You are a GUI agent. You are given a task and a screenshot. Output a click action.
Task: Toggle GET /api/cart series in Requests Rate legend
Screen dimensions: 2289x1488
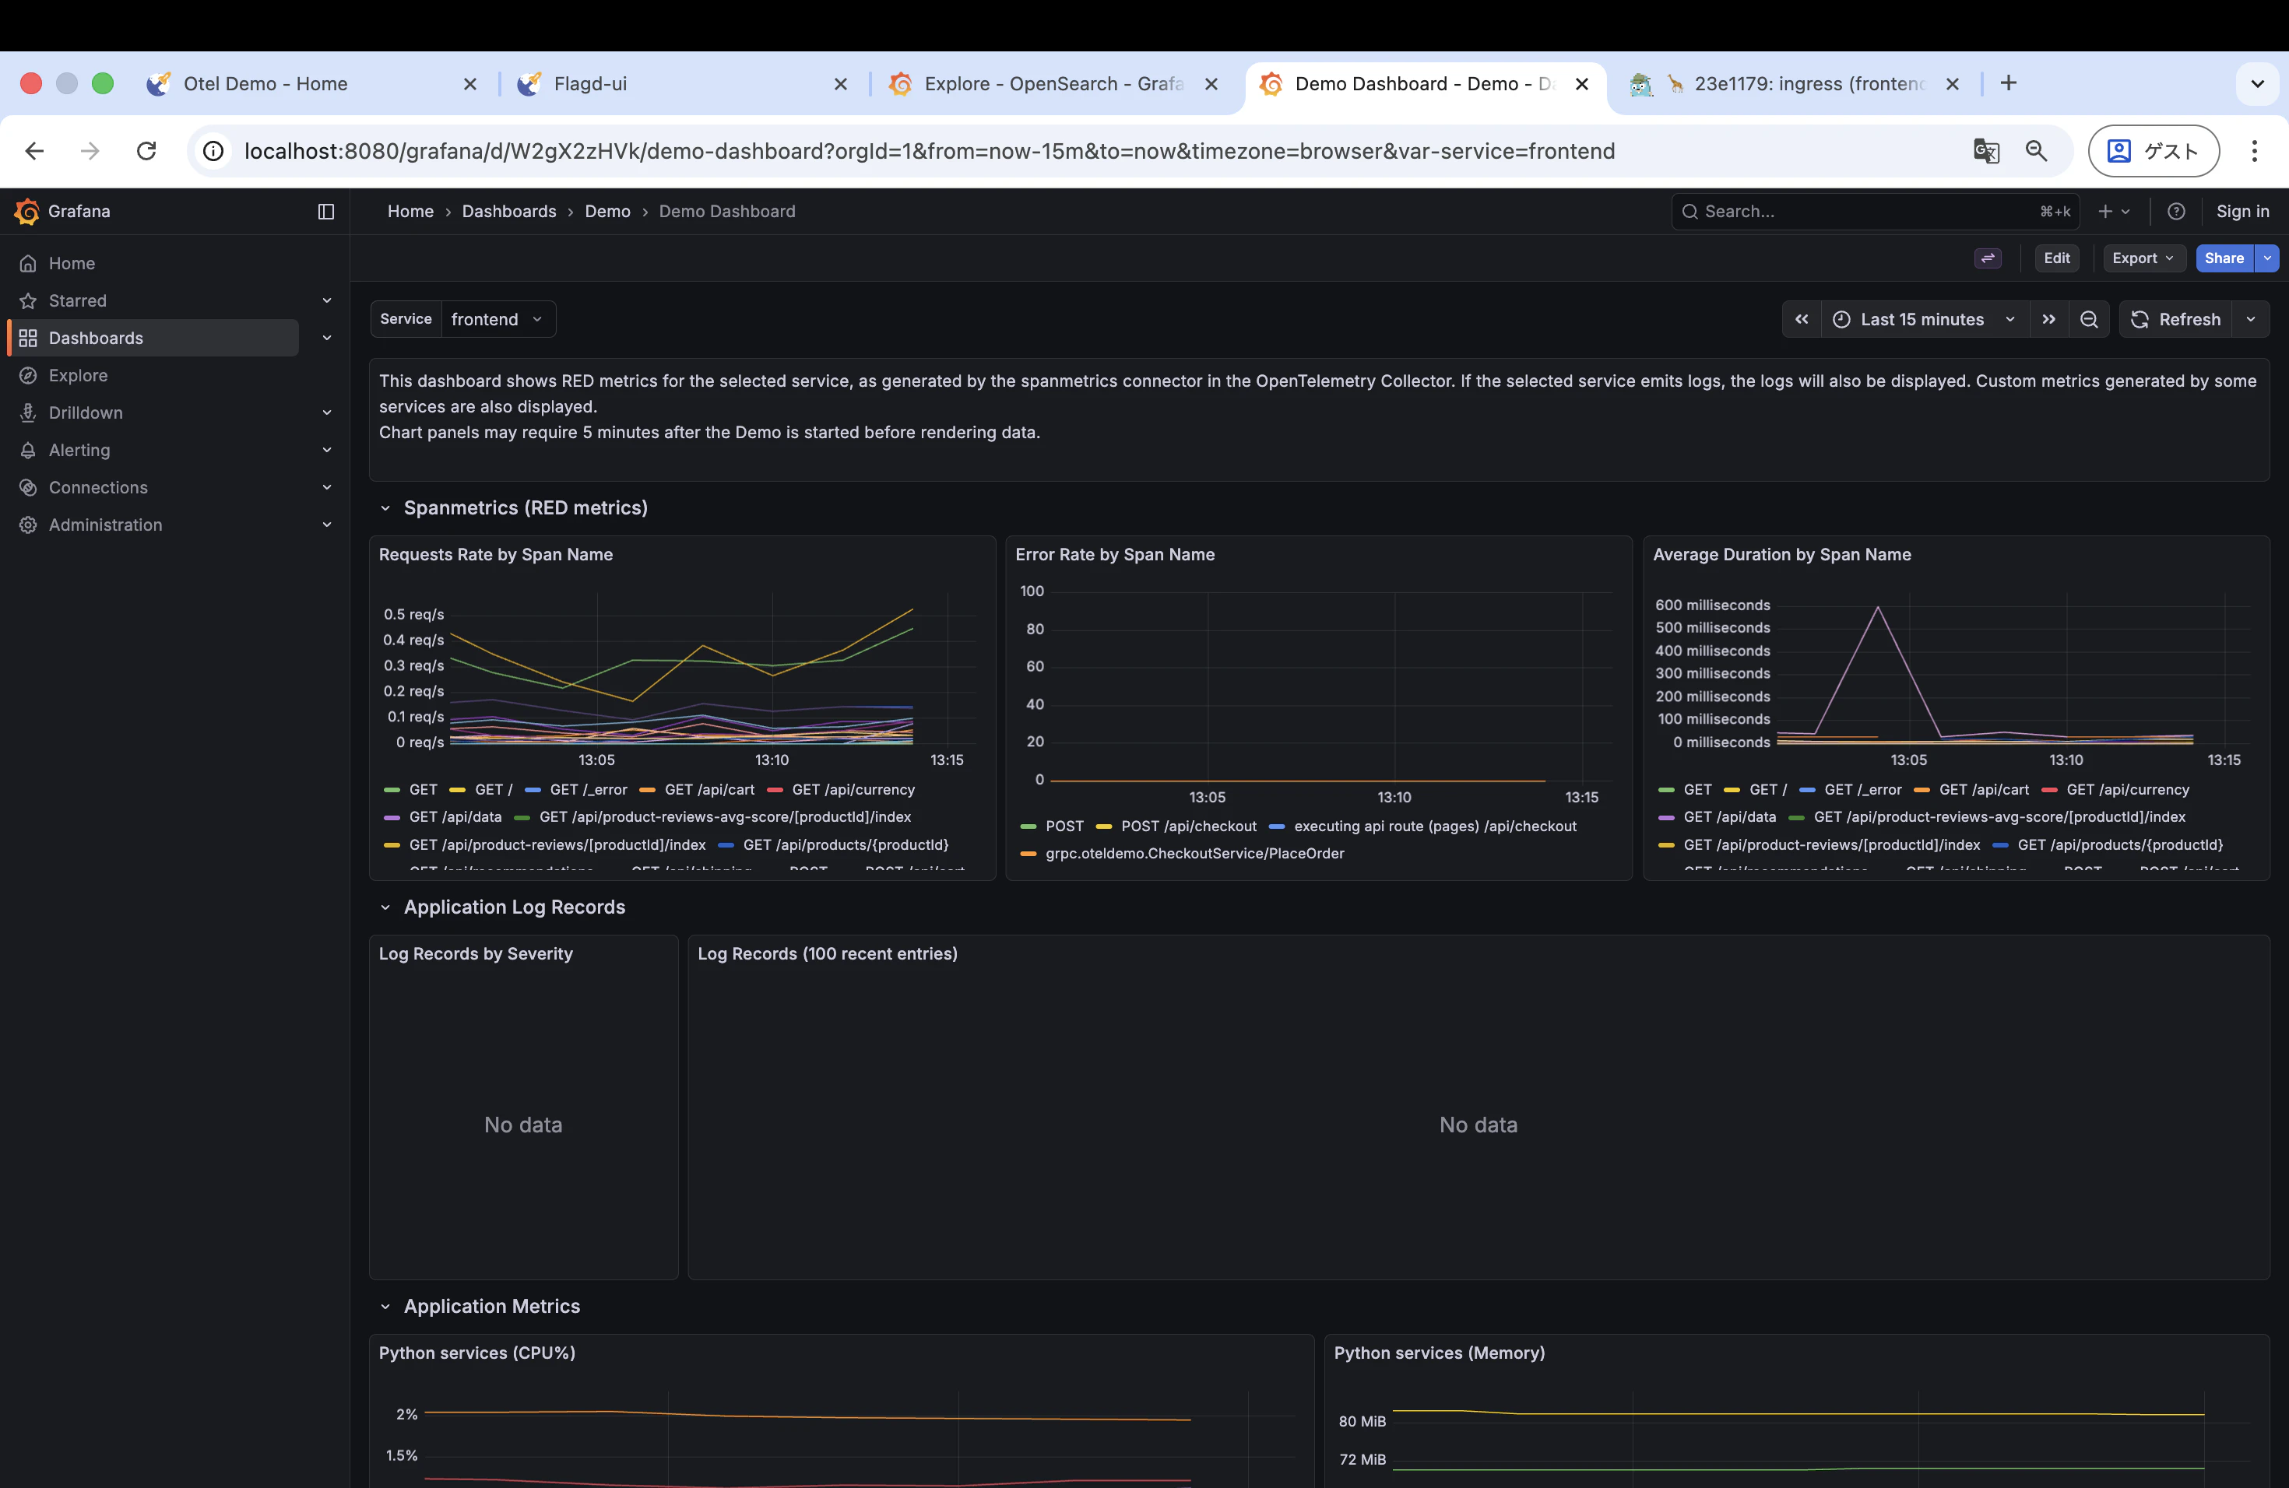708,789
